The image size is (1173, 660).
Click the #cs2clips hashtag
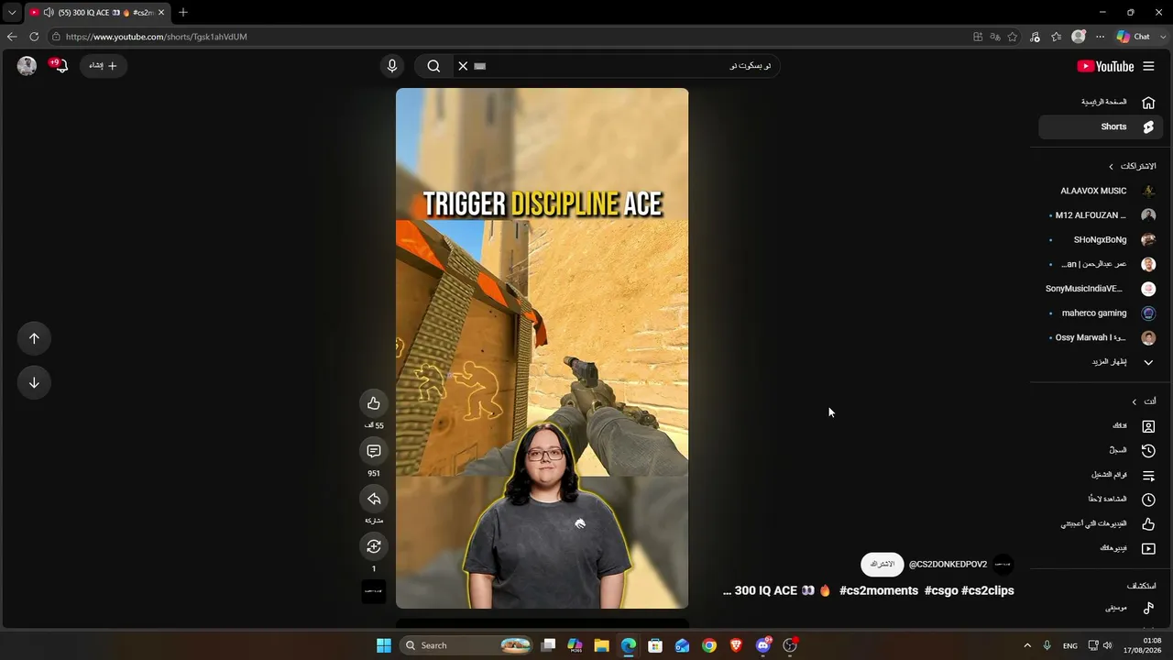click(988, 590)
